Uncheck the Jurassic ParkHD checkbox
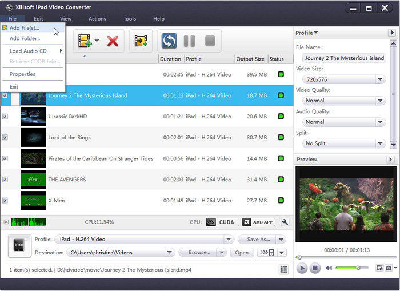Image resolution: width=400 pixels, height=291 pixels. click(x=5, y=117)
